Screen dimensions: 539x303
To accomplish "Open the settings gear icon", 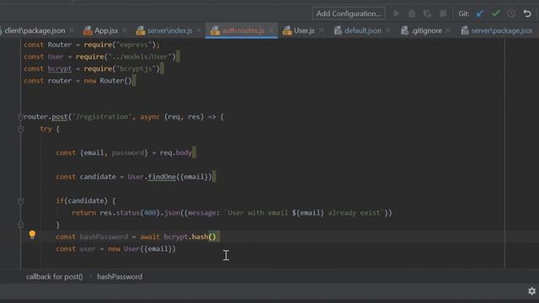I will click(x=531, y=291).
